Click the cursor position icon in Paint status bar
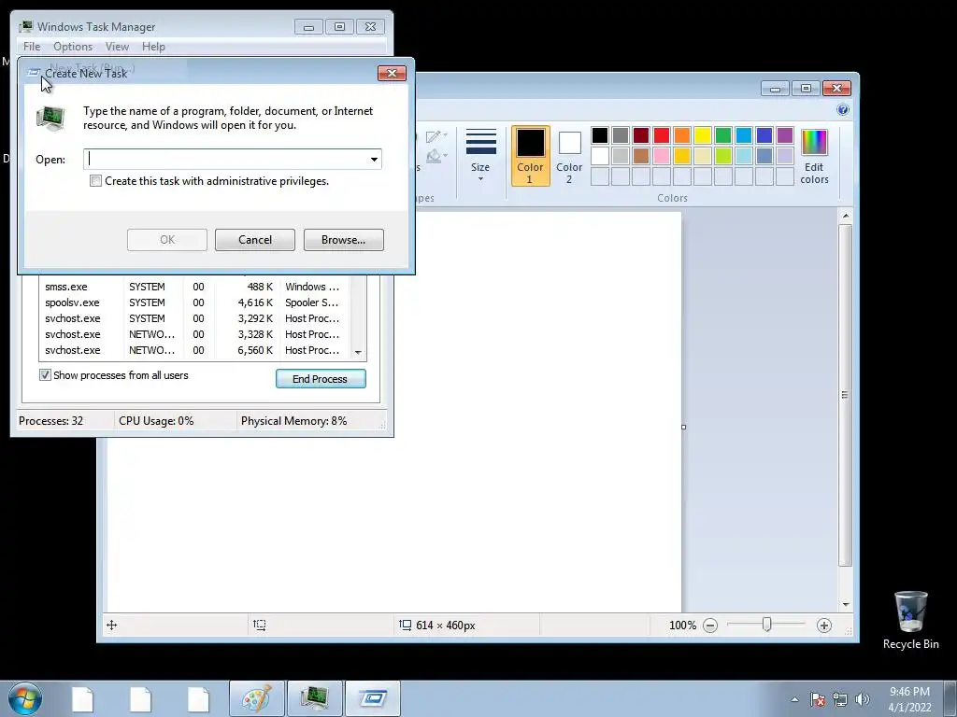Screen dimensions: 957x717 (112, 625)
